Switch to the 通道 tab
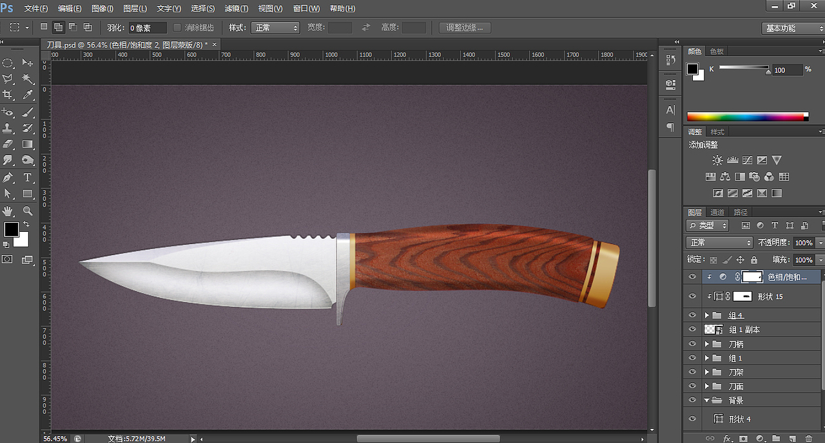The height and width of the screenshot is (443, 825). pos(717,212)
